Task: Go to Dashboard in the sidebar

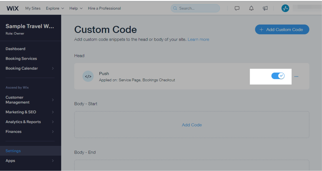Action: coord(15,49)
